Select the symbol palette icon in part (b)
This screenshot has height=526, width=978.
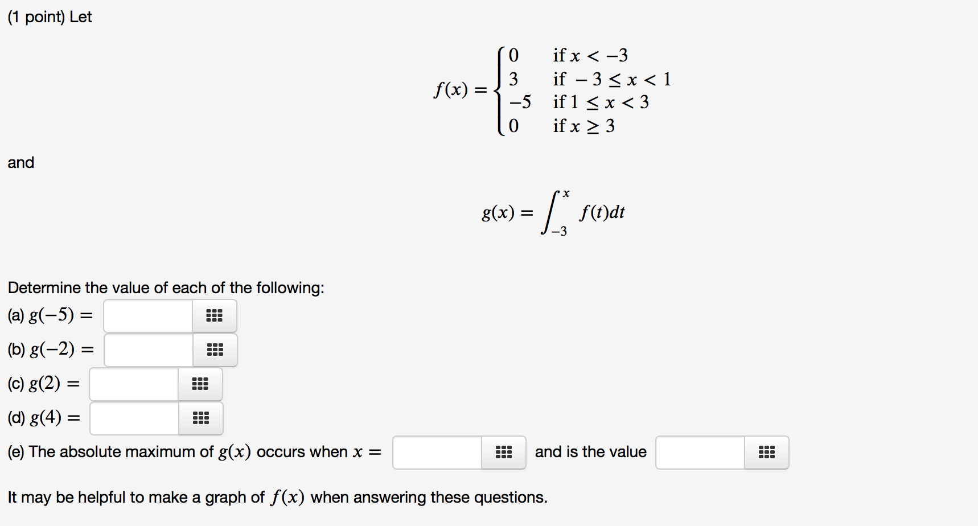[215, 350]
